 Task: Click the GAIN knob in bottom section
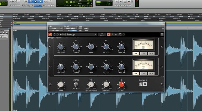point(61,84)
